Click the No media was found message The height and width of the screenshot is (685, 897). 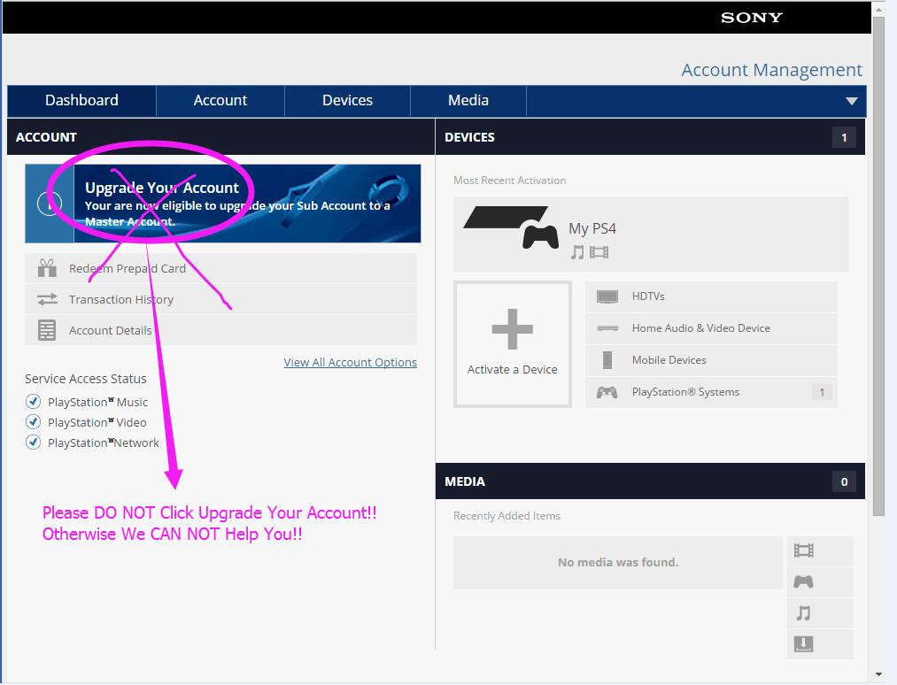click(x=618, y=563)
